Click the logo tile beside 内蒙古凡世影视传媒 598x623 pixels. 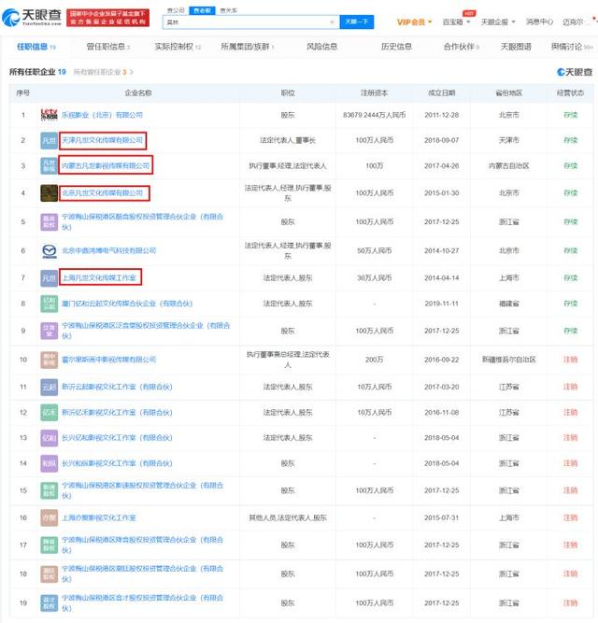[x=49, y=165]
